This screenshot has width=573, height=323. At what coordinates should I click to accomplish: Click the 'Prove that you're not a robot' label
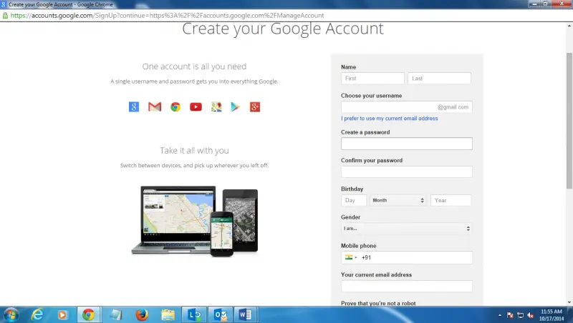pos(378,303)
